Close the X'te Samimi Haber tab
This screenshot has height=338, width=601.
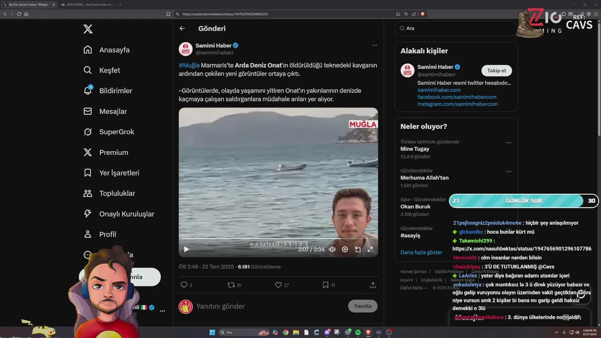53,4
